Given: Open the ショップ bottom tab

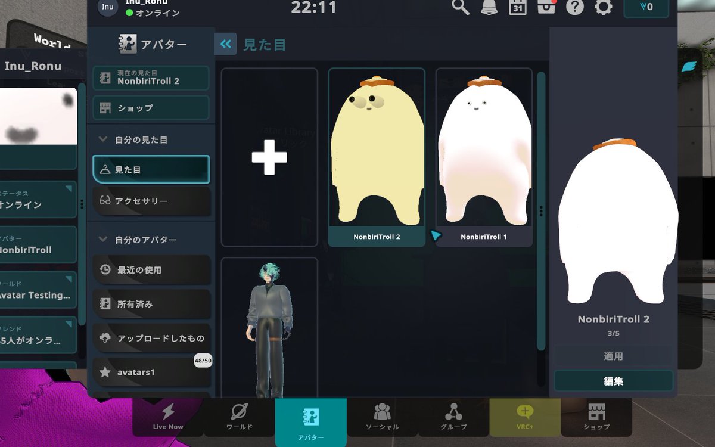Looking at the screenshot, I should [x=596, y=417].
